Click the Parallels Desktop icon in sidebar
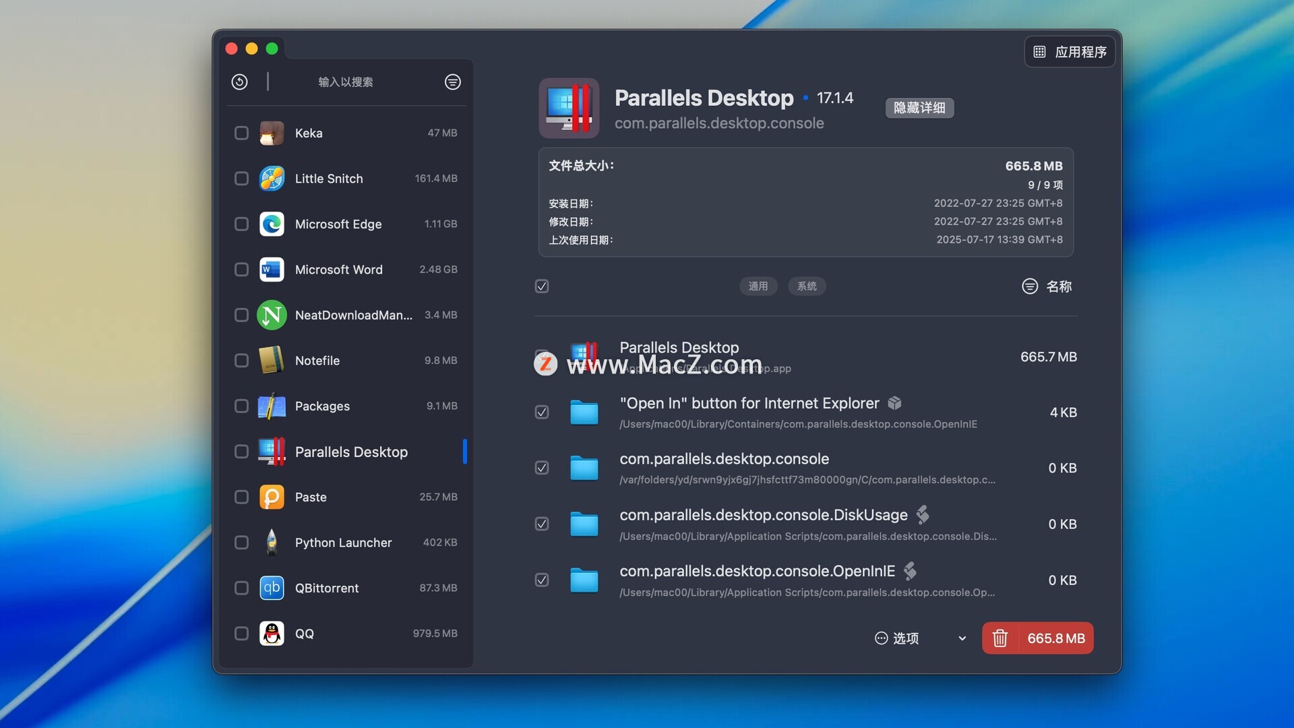 (x=272, y=452)
